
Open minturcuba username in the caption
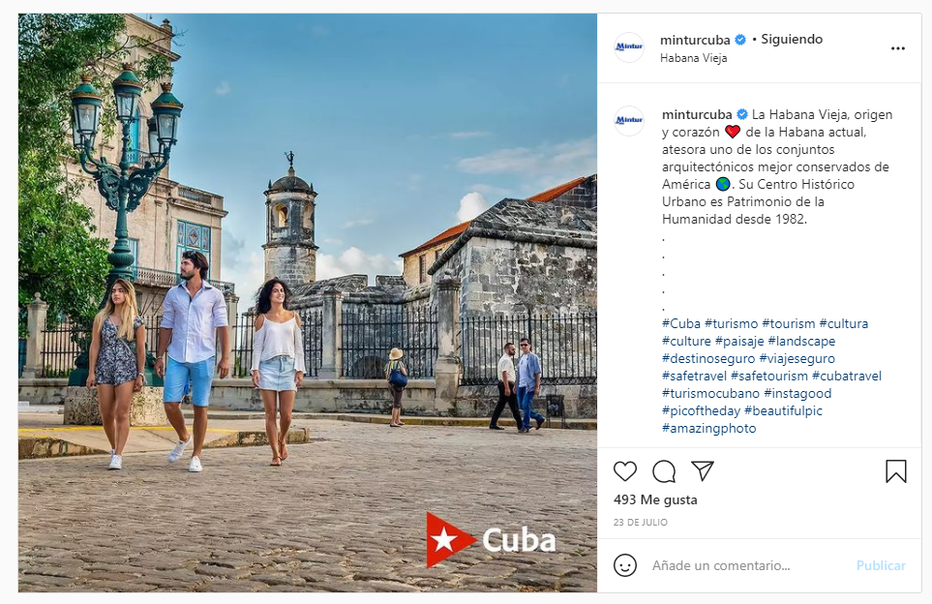[x=697, y=114]
